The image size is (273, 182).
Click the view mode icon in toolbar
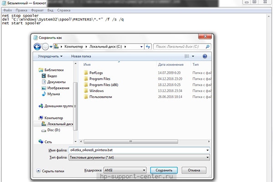[x=187, y=56]
